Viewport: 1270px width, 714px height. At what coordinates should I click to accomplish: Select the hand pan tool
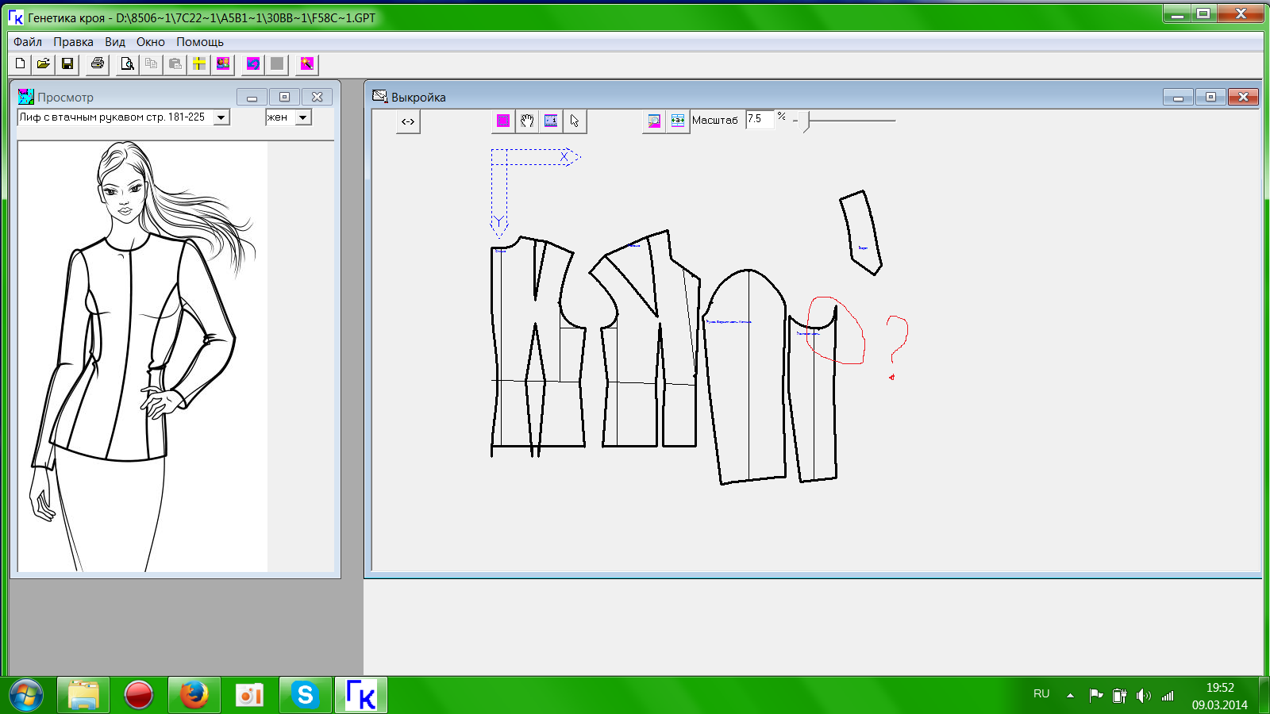point(527,121)
